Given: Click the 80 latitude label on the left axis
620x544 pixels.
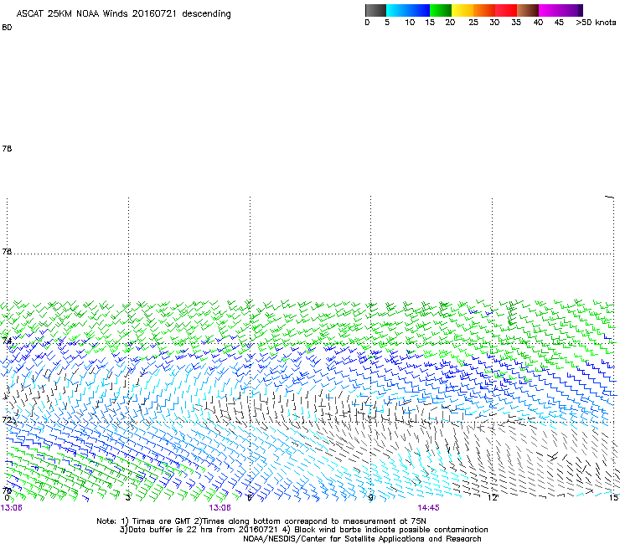Looking at the screenshot, I should pyautogui.click(x=7, y=28).
